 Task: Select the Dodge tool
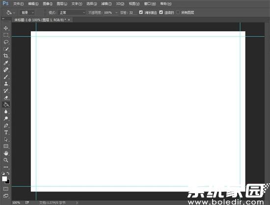pos(6,119)
